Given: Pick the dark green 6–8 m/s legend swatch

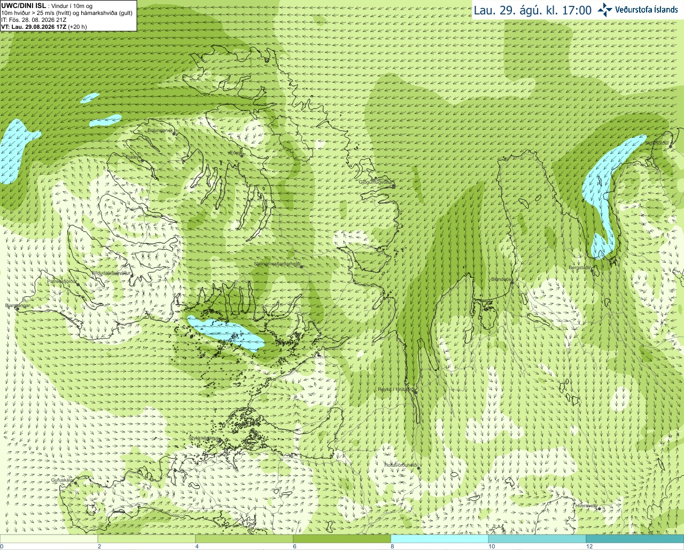Looking at the screenshot, I should click(342, 539).
